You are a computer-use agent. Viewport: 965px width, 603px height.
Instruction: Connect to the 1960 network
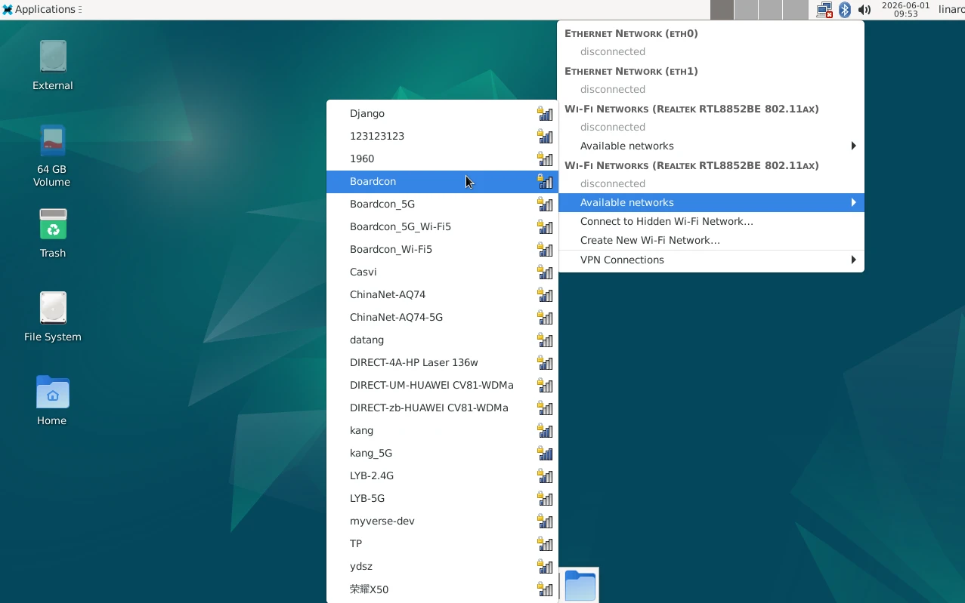442,158
